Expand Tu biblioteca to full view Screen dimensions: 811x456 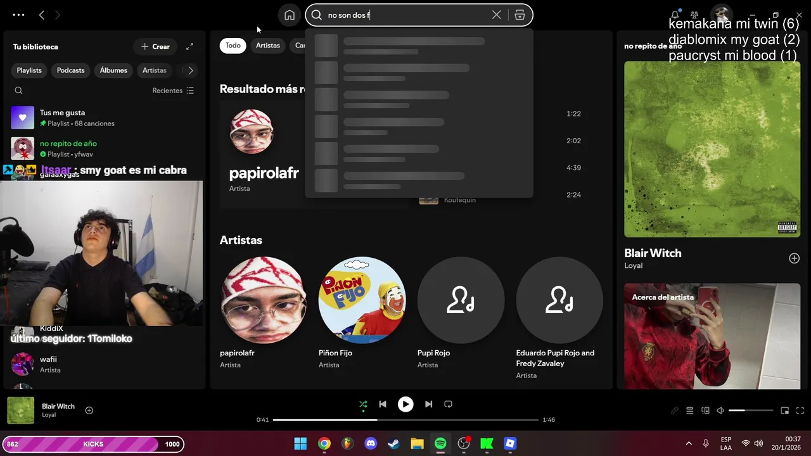coord(189,46)
